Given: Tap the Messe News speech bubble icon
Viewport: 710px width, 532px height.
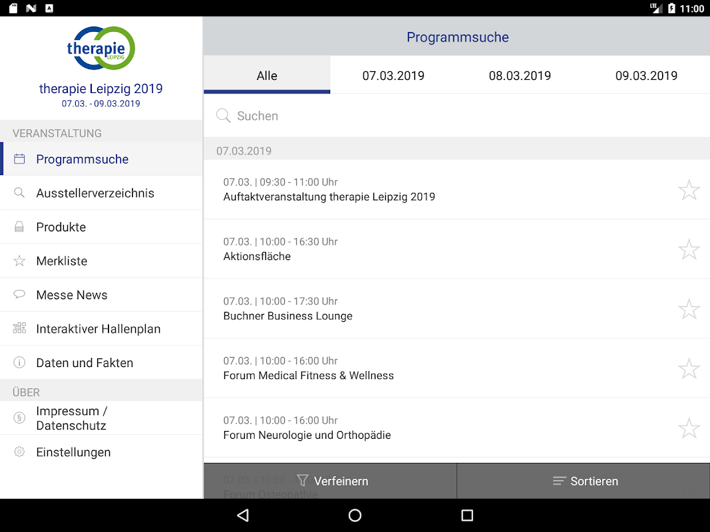Looking at the screenshot, I should pyautogui.click(x=19, y=295).
